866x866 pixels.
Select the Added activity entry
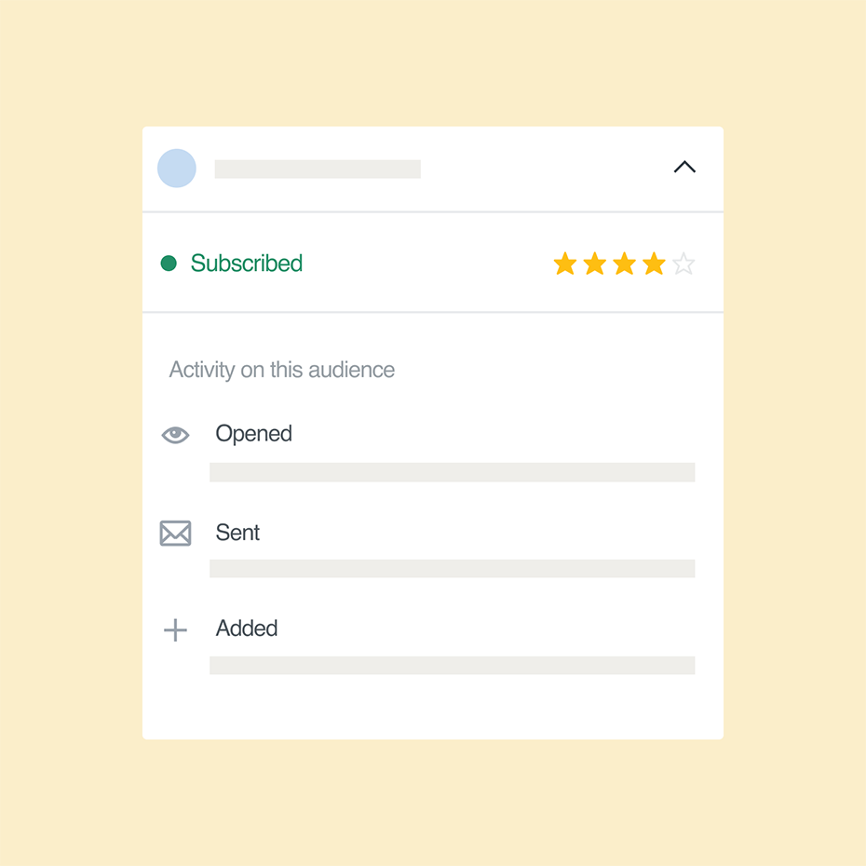[247, 629]
